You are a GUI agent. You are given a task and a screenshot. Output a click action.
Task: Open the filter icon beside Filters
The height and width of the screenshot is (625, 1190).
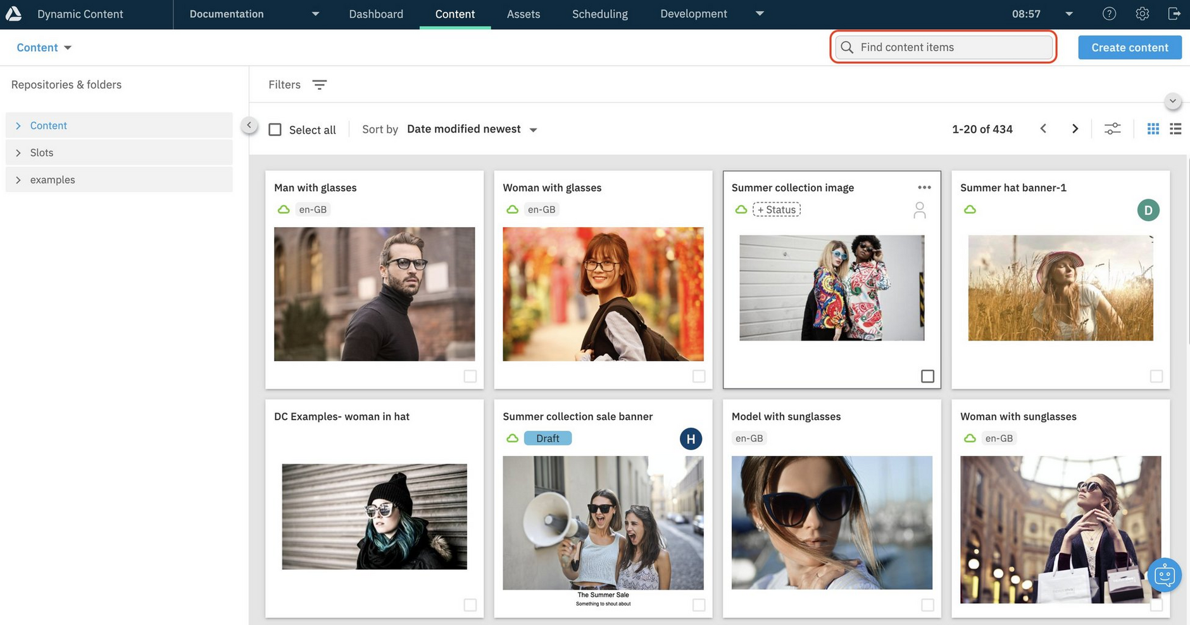(x=320, y=84)
